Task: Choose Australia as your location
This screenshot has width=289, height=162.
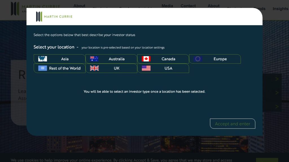Action: [111, 59]
